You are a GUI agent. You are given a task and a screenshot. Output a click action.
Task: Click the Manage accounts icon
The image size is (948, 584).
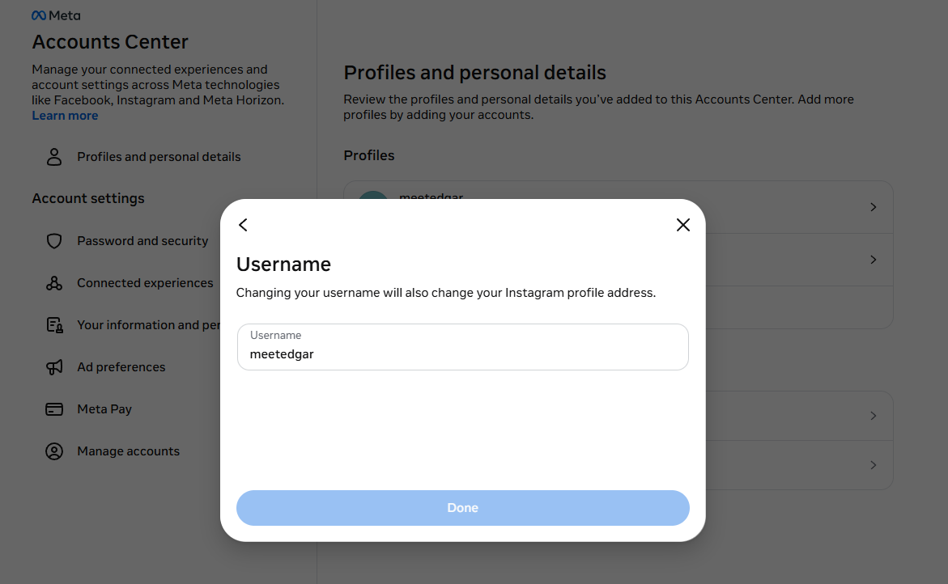(53, 451)
